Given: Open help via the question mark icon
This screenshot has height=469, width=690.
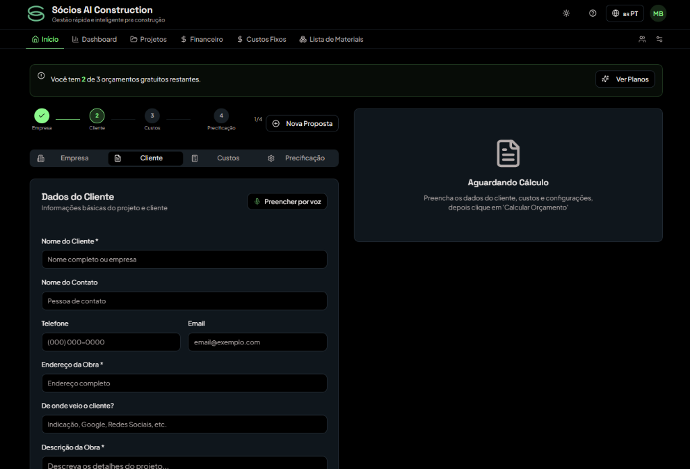Looking at the screenshot, I should tap(593, 13).
